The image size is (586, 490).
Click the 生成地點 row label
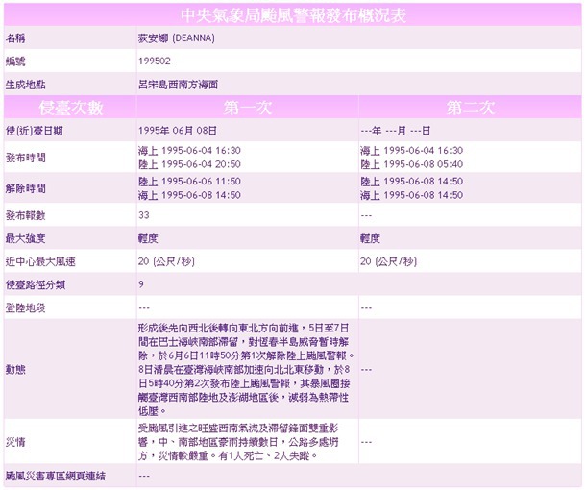[25, 85]
